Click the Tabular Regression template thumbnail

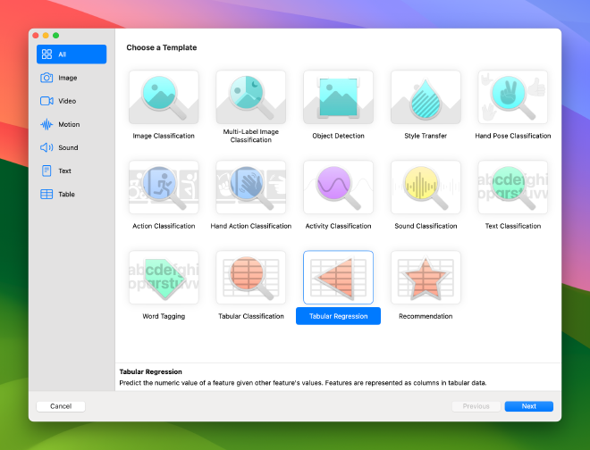coord(338,278)
